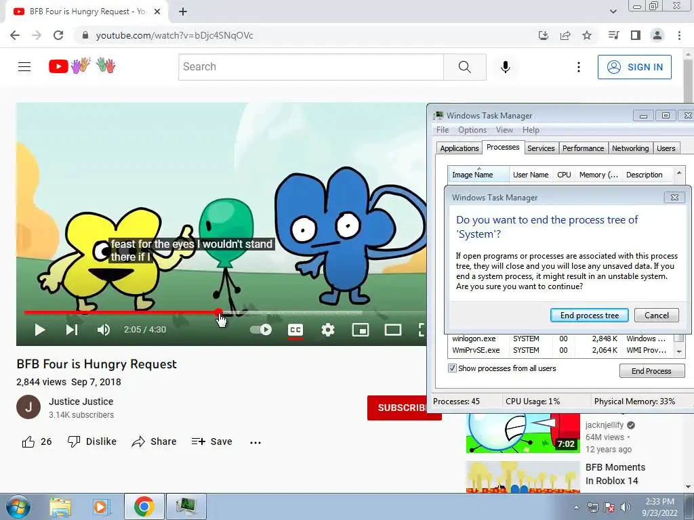Bookmark this page with star icon
The width and height of the screenshot is (694, 520).
[587, 35]
